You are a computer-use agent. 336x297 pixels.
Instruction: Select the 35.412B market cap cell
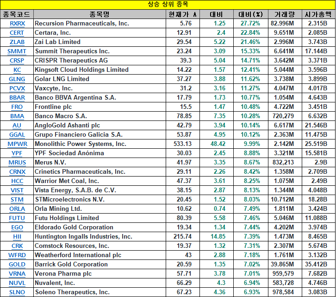pos(318,265)
